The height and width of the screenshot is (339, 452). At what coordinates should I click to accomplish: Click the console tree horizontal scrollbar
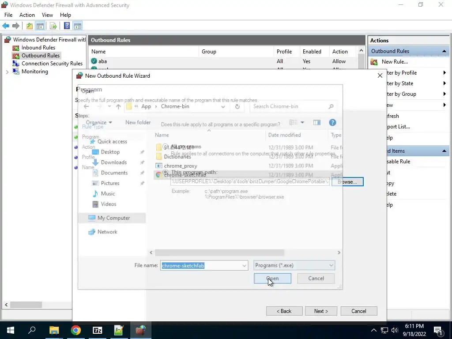[x=26, y=305]
